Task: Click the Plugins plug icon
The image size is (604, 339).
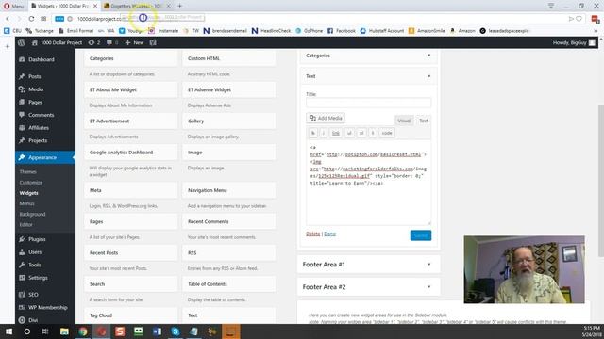Action: point(22,239)
